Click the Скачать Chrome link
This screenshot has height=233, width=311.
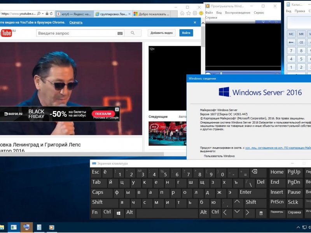pos(76,23)
